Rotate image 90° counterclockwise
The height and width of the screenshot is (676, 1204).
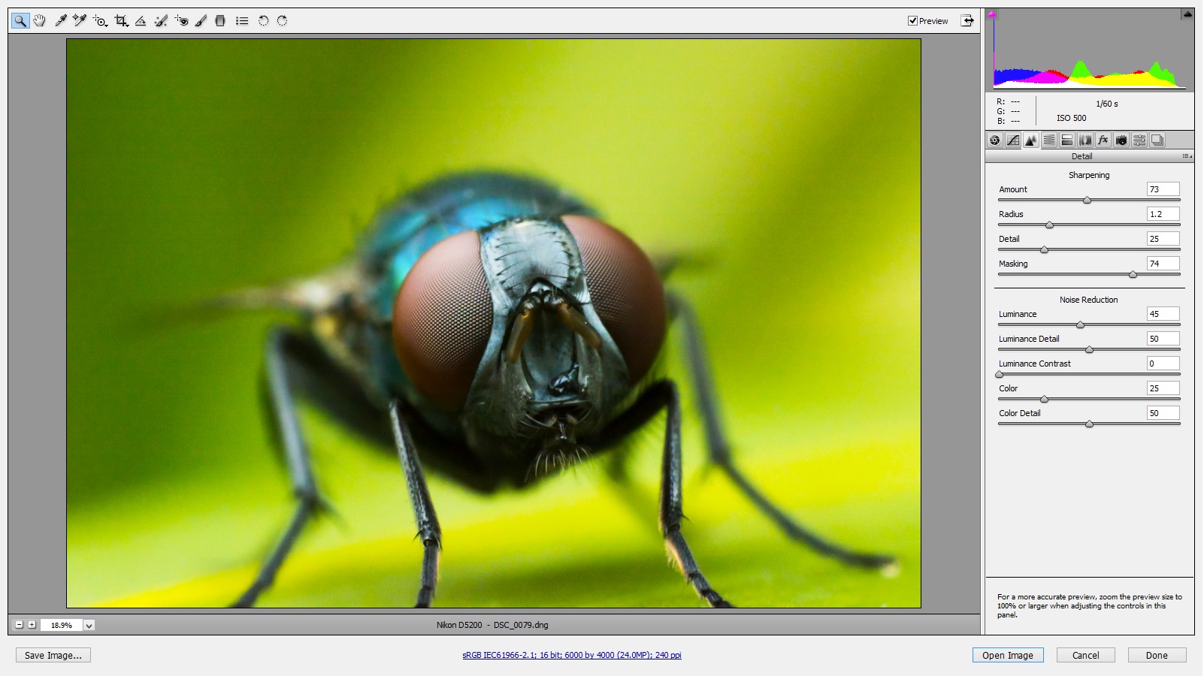point(263,21)
